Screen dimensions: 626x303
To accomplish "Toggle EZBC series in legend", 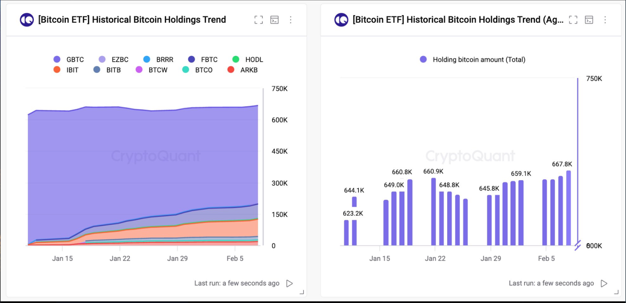I will click(113, 59).
